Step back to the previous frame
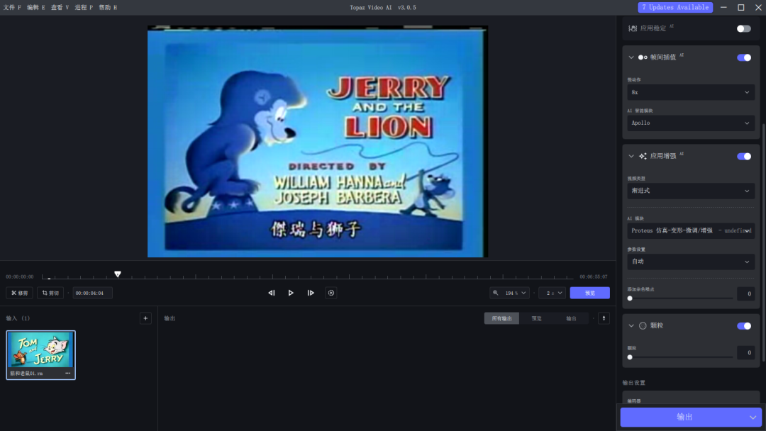 (x=271, y=293)
